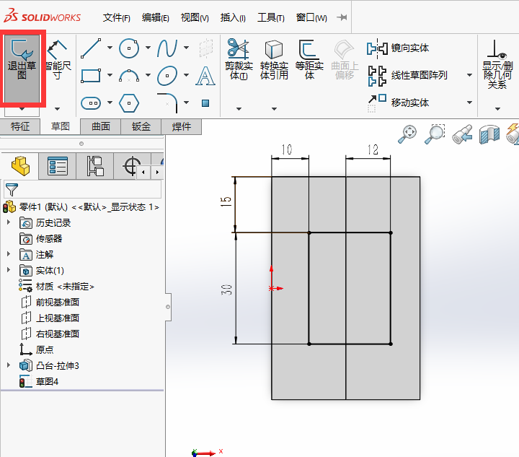
Task: Open the 文件(F) menu
Action: pyautogui.click(x=117, y=17)
